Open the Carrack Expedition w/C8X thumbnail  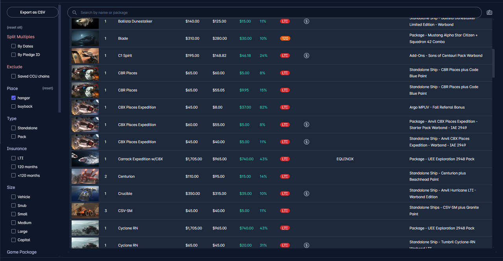click(85, 159)
